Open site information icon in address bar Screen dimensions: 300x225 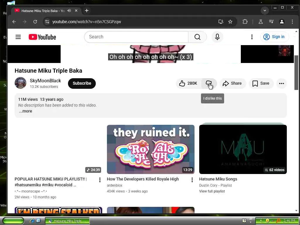47,22
